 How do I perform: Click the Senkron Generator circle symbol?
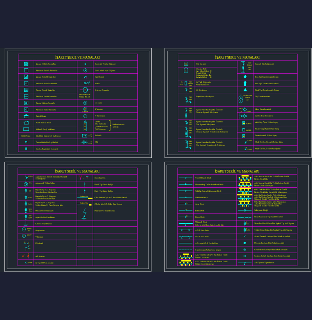(85, 90)
